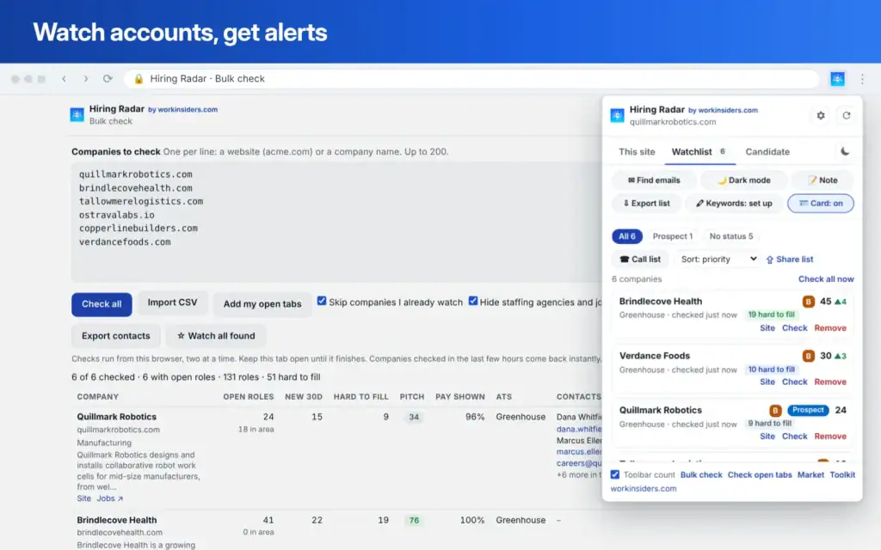Click the 19 hard to fill tag
The height and width of the screenshot is (550, 881).
[771, 315]
